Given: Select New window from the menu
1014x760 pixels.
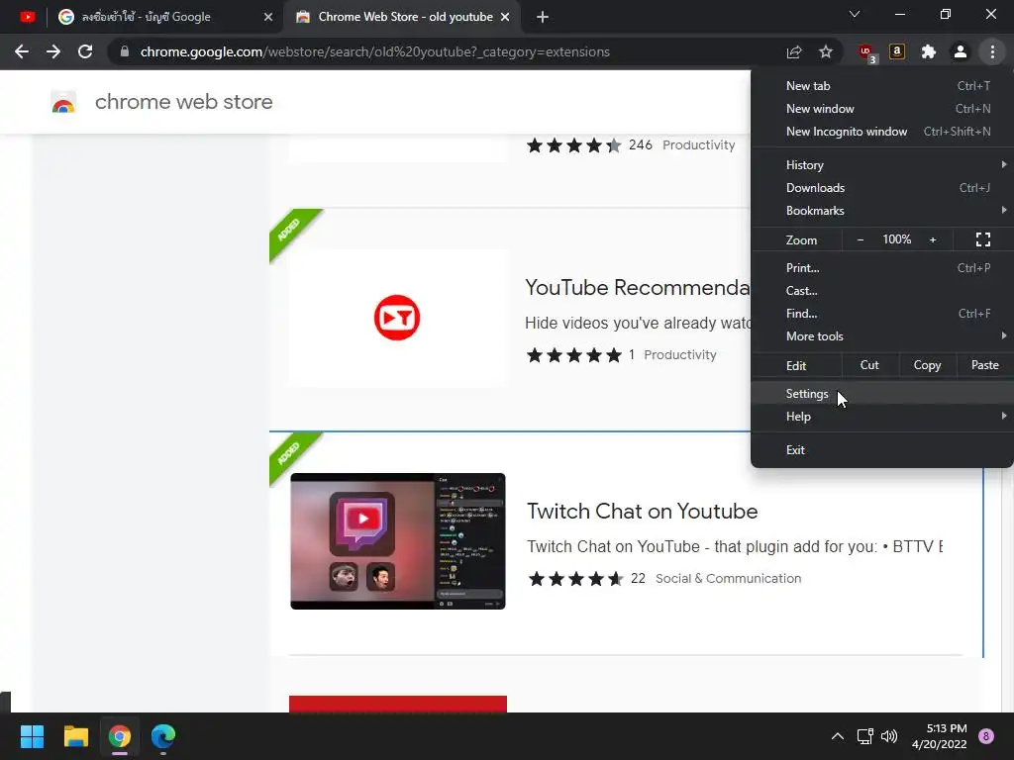Looking at the screenshot, I should click(882, 109).
